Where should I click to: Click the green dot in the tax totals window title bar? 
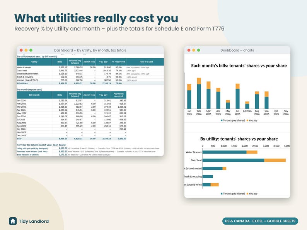coord(31,50)
